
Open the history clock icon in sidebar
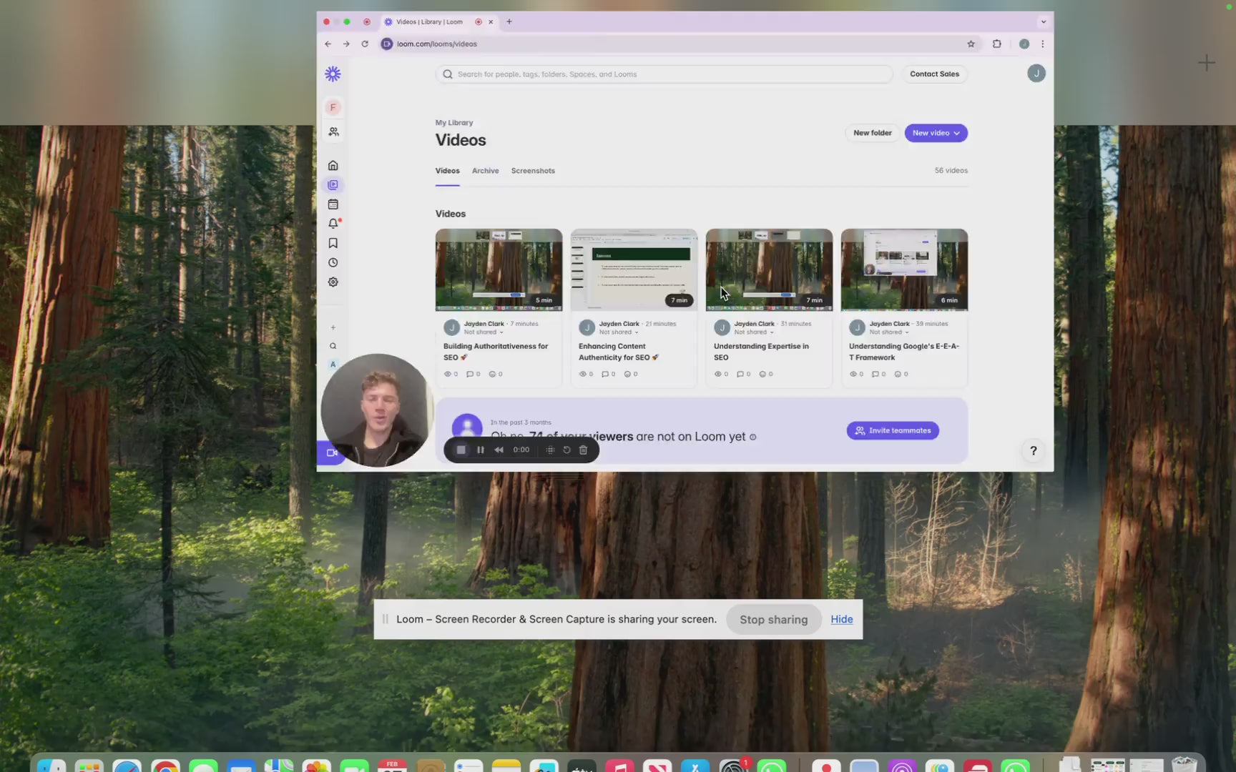tap(333, 263)
